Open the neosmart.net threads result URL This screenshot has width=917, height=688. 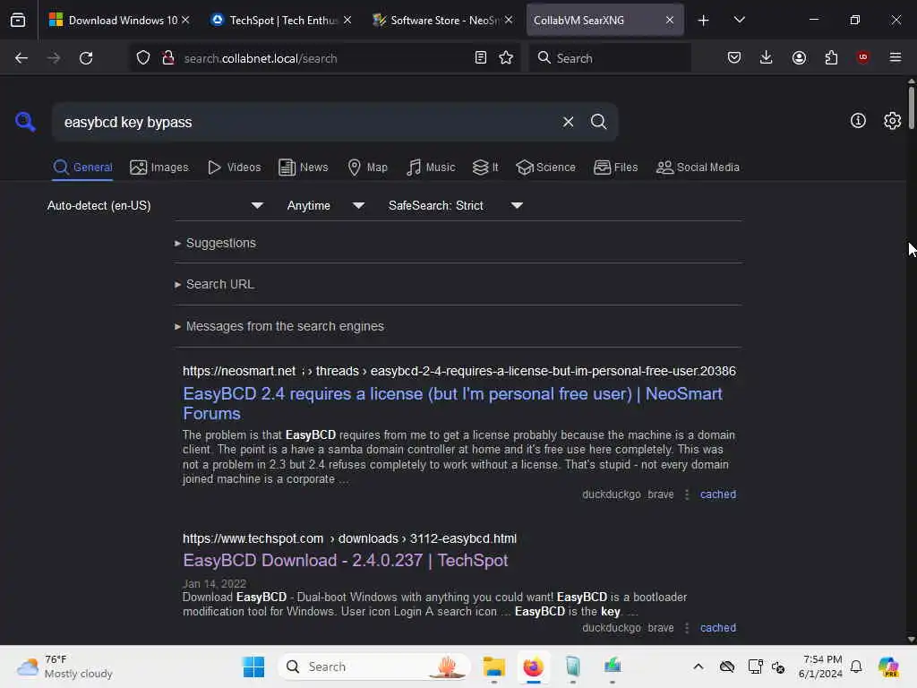click(x=459, y=371)
